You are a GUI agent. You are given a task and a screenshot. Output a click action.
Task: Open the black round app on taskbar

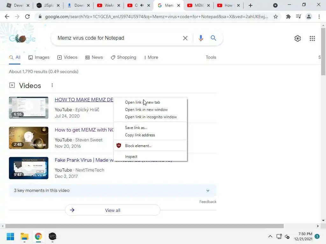pyautogui.click(x=53, y=236)
